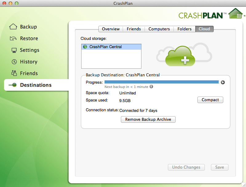Switch to the Computers tab
Viewport: 246px width, 187px height.
[x=159, y=29]
